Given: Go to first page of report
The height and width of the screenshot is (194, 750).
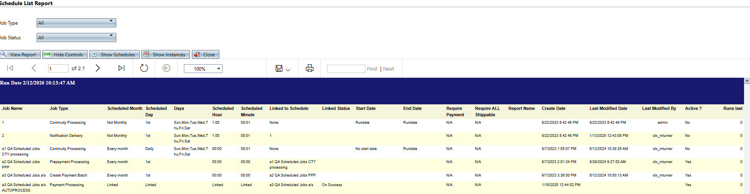Looking at the screenshot, I should click(10, 68).
